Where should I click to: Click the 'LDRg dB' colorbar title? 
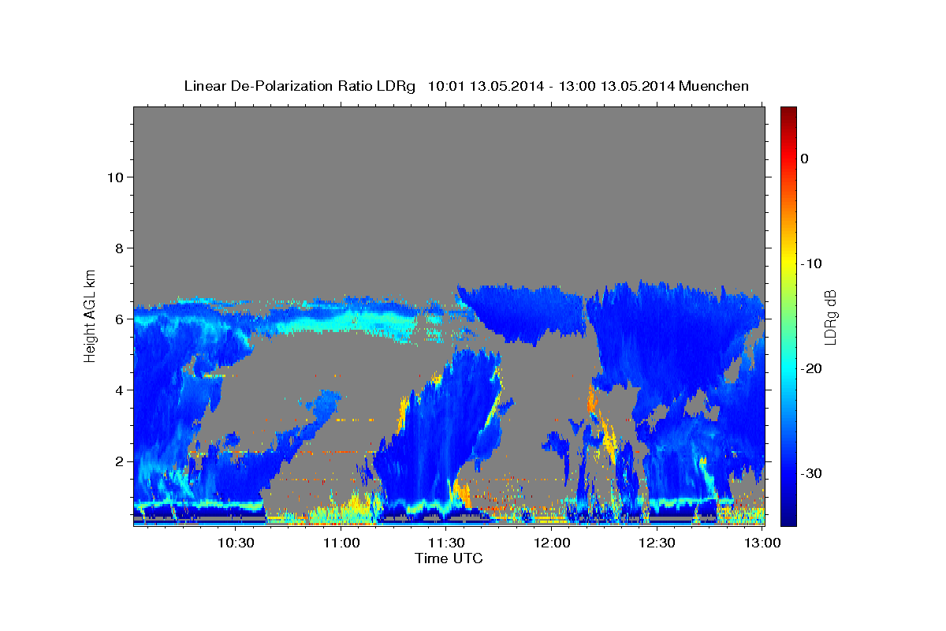click(830, 316)
